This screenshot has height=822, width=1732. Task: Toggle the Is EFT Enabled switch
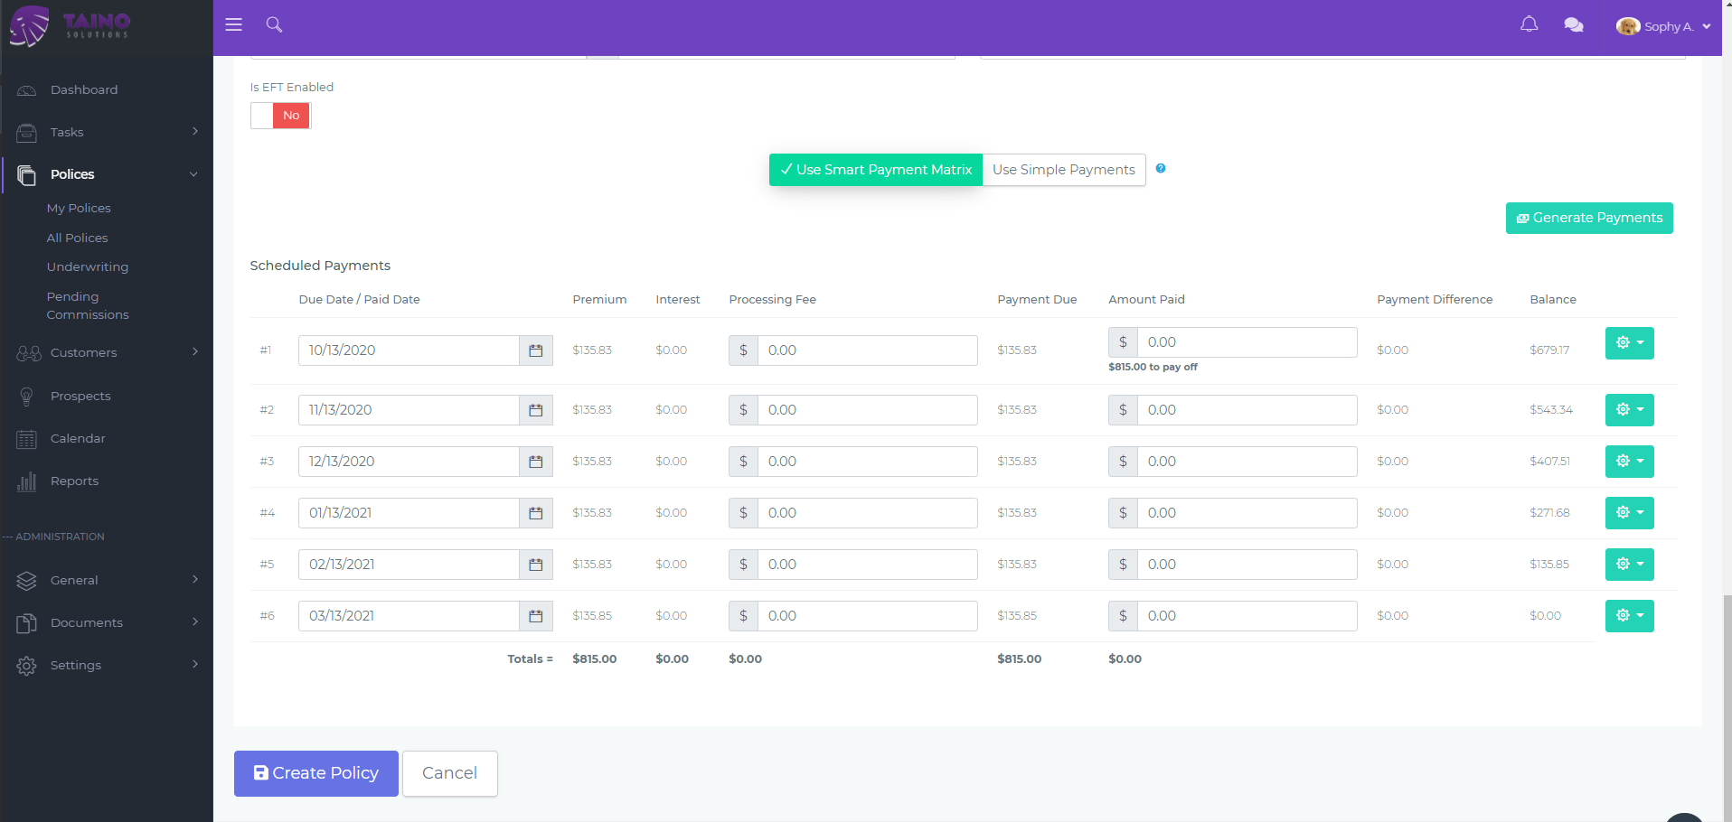coord(280,116)
